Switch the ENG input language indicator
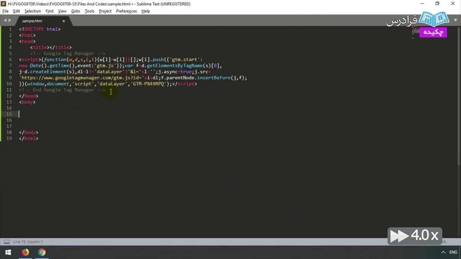This screenshot has height=259, width=461. coord(453,252)
